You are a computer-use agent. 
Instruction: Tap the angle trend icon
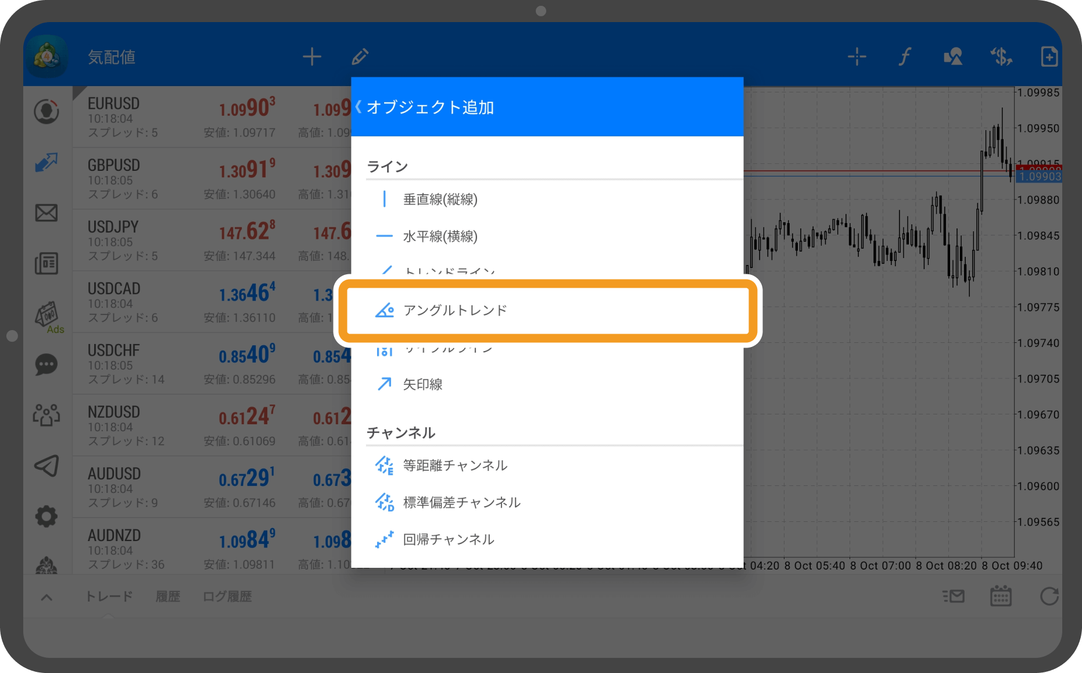tap(384, 310)
